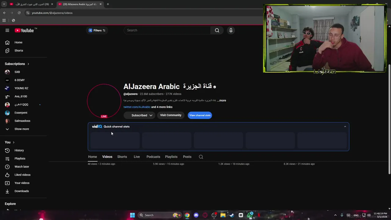The width and height of the screenshot is (391, 220).
Task: Click Visit Community button
Action: pos(171,115)
